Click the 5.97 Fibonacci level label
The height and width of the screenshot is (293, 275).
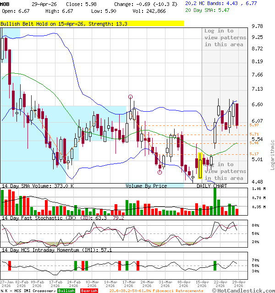pyautogui.click(x=254, y=125)
